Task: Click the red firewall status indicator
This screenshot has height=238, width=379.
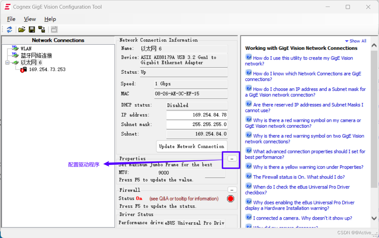Action: [x=230, y=199]
